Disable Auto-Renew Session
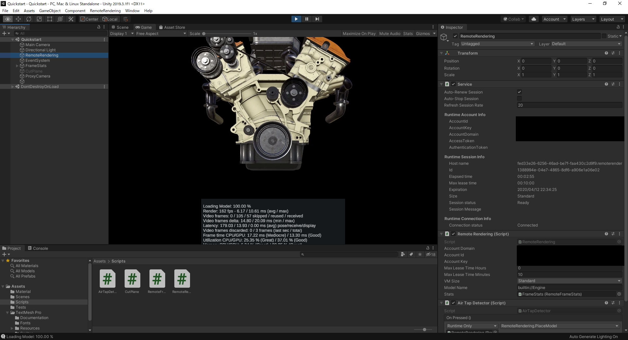The image size is (628, 340). (519, 92)
